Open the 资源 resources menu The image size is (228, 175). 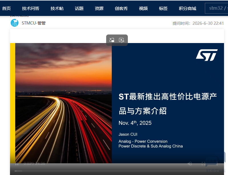coord(99,9)
